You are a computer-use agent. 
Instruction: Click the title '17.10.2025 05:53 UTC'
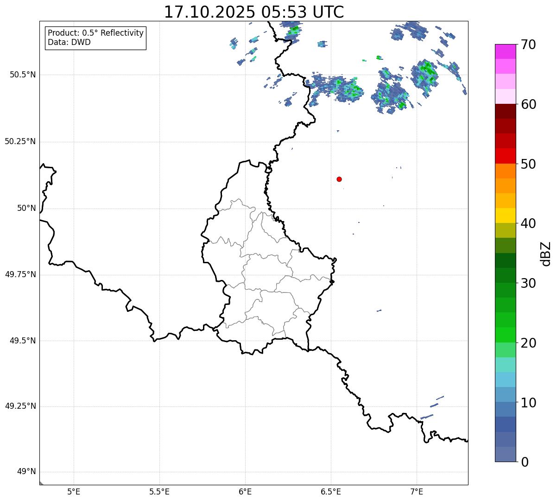tap(254, 12)
